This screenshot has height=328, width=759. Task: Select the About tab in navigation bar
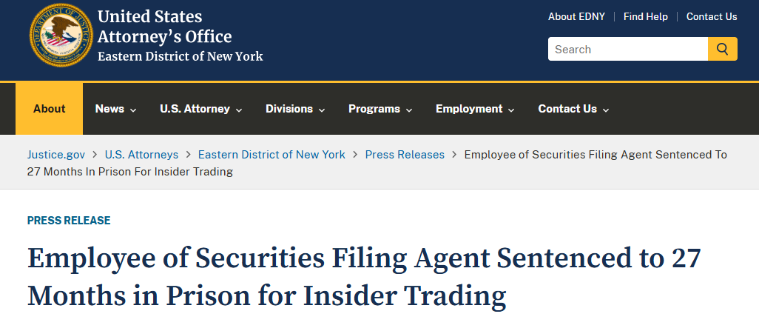click(50, 109)
